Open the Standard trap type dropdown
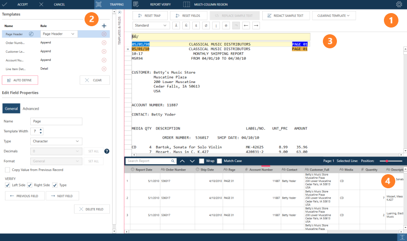The height and width of the screenshot is (241, 407). [x=151, y=25]
